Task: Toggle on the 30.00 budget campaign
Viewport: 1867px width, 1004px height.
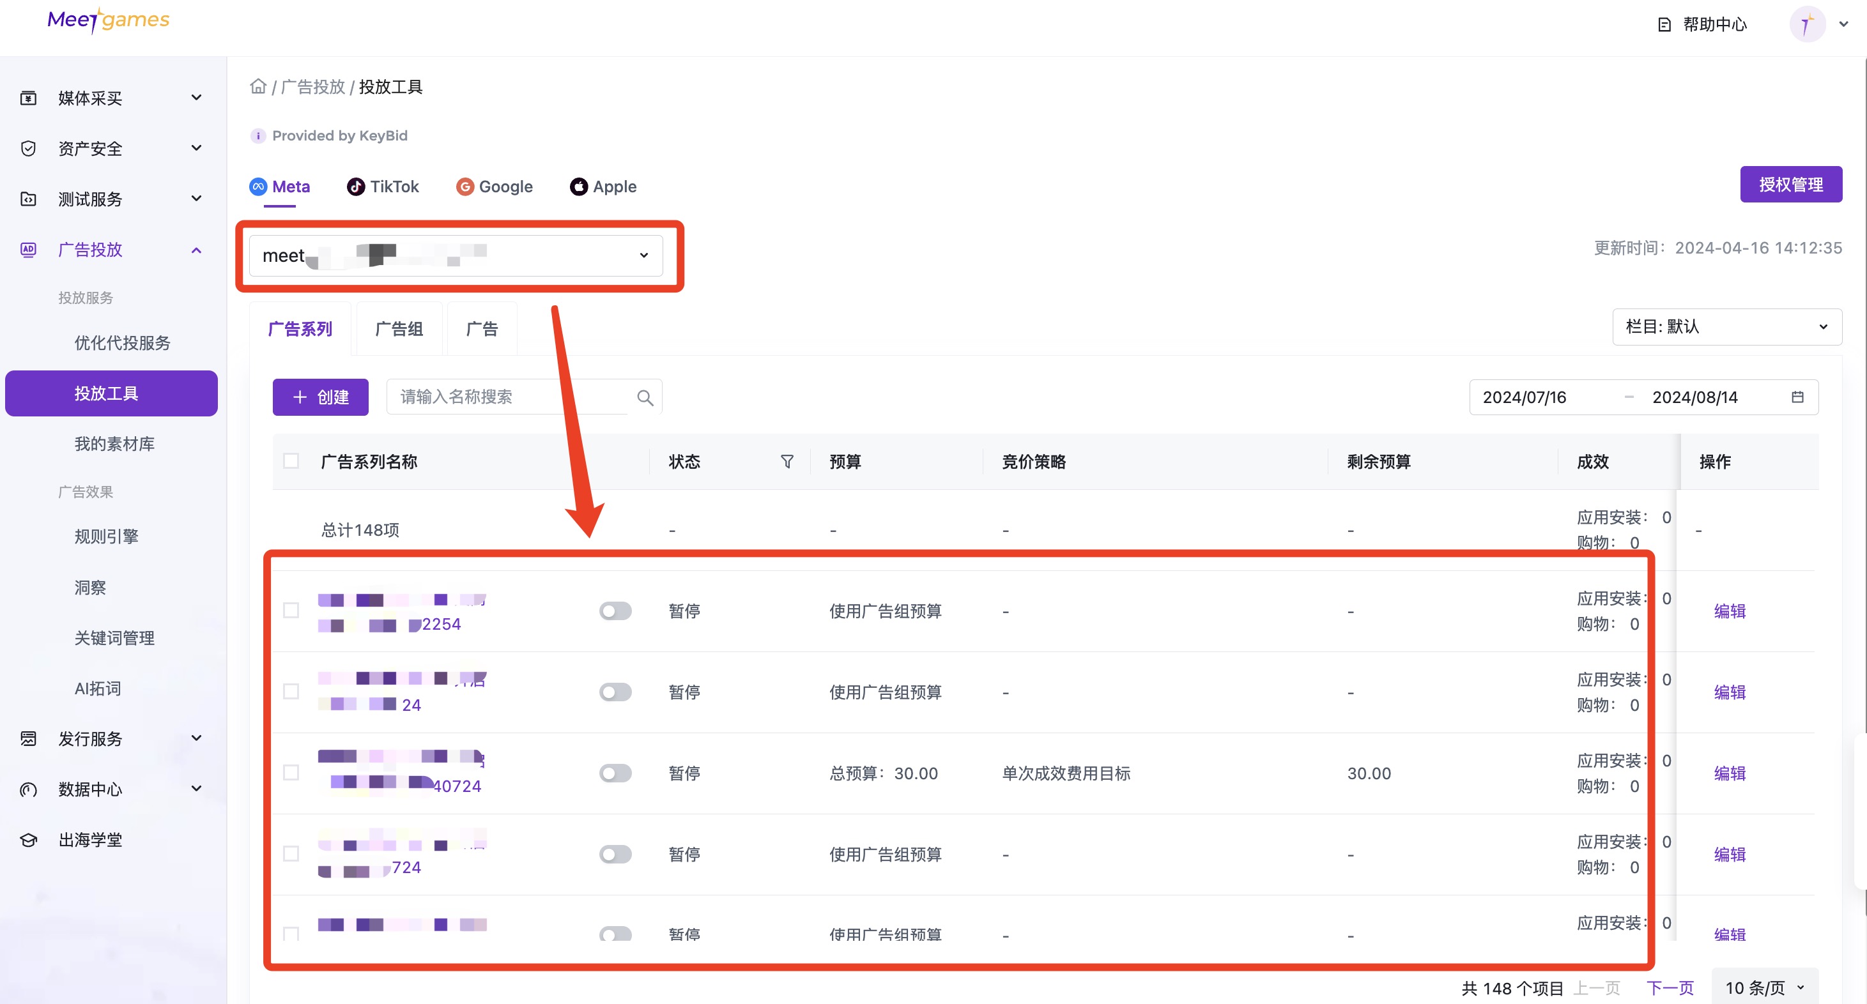Action: (615, 773)
